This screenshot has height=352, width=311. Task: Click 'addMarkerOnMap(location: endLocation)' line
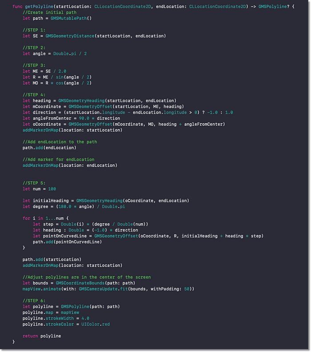(x=70, y=165)
